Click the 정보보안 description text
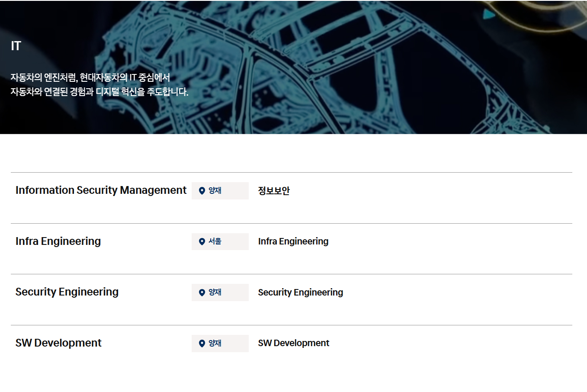 click(x=274, y=191)
